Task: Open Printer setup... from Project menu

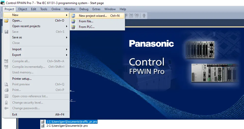Action: coord(36,79)
